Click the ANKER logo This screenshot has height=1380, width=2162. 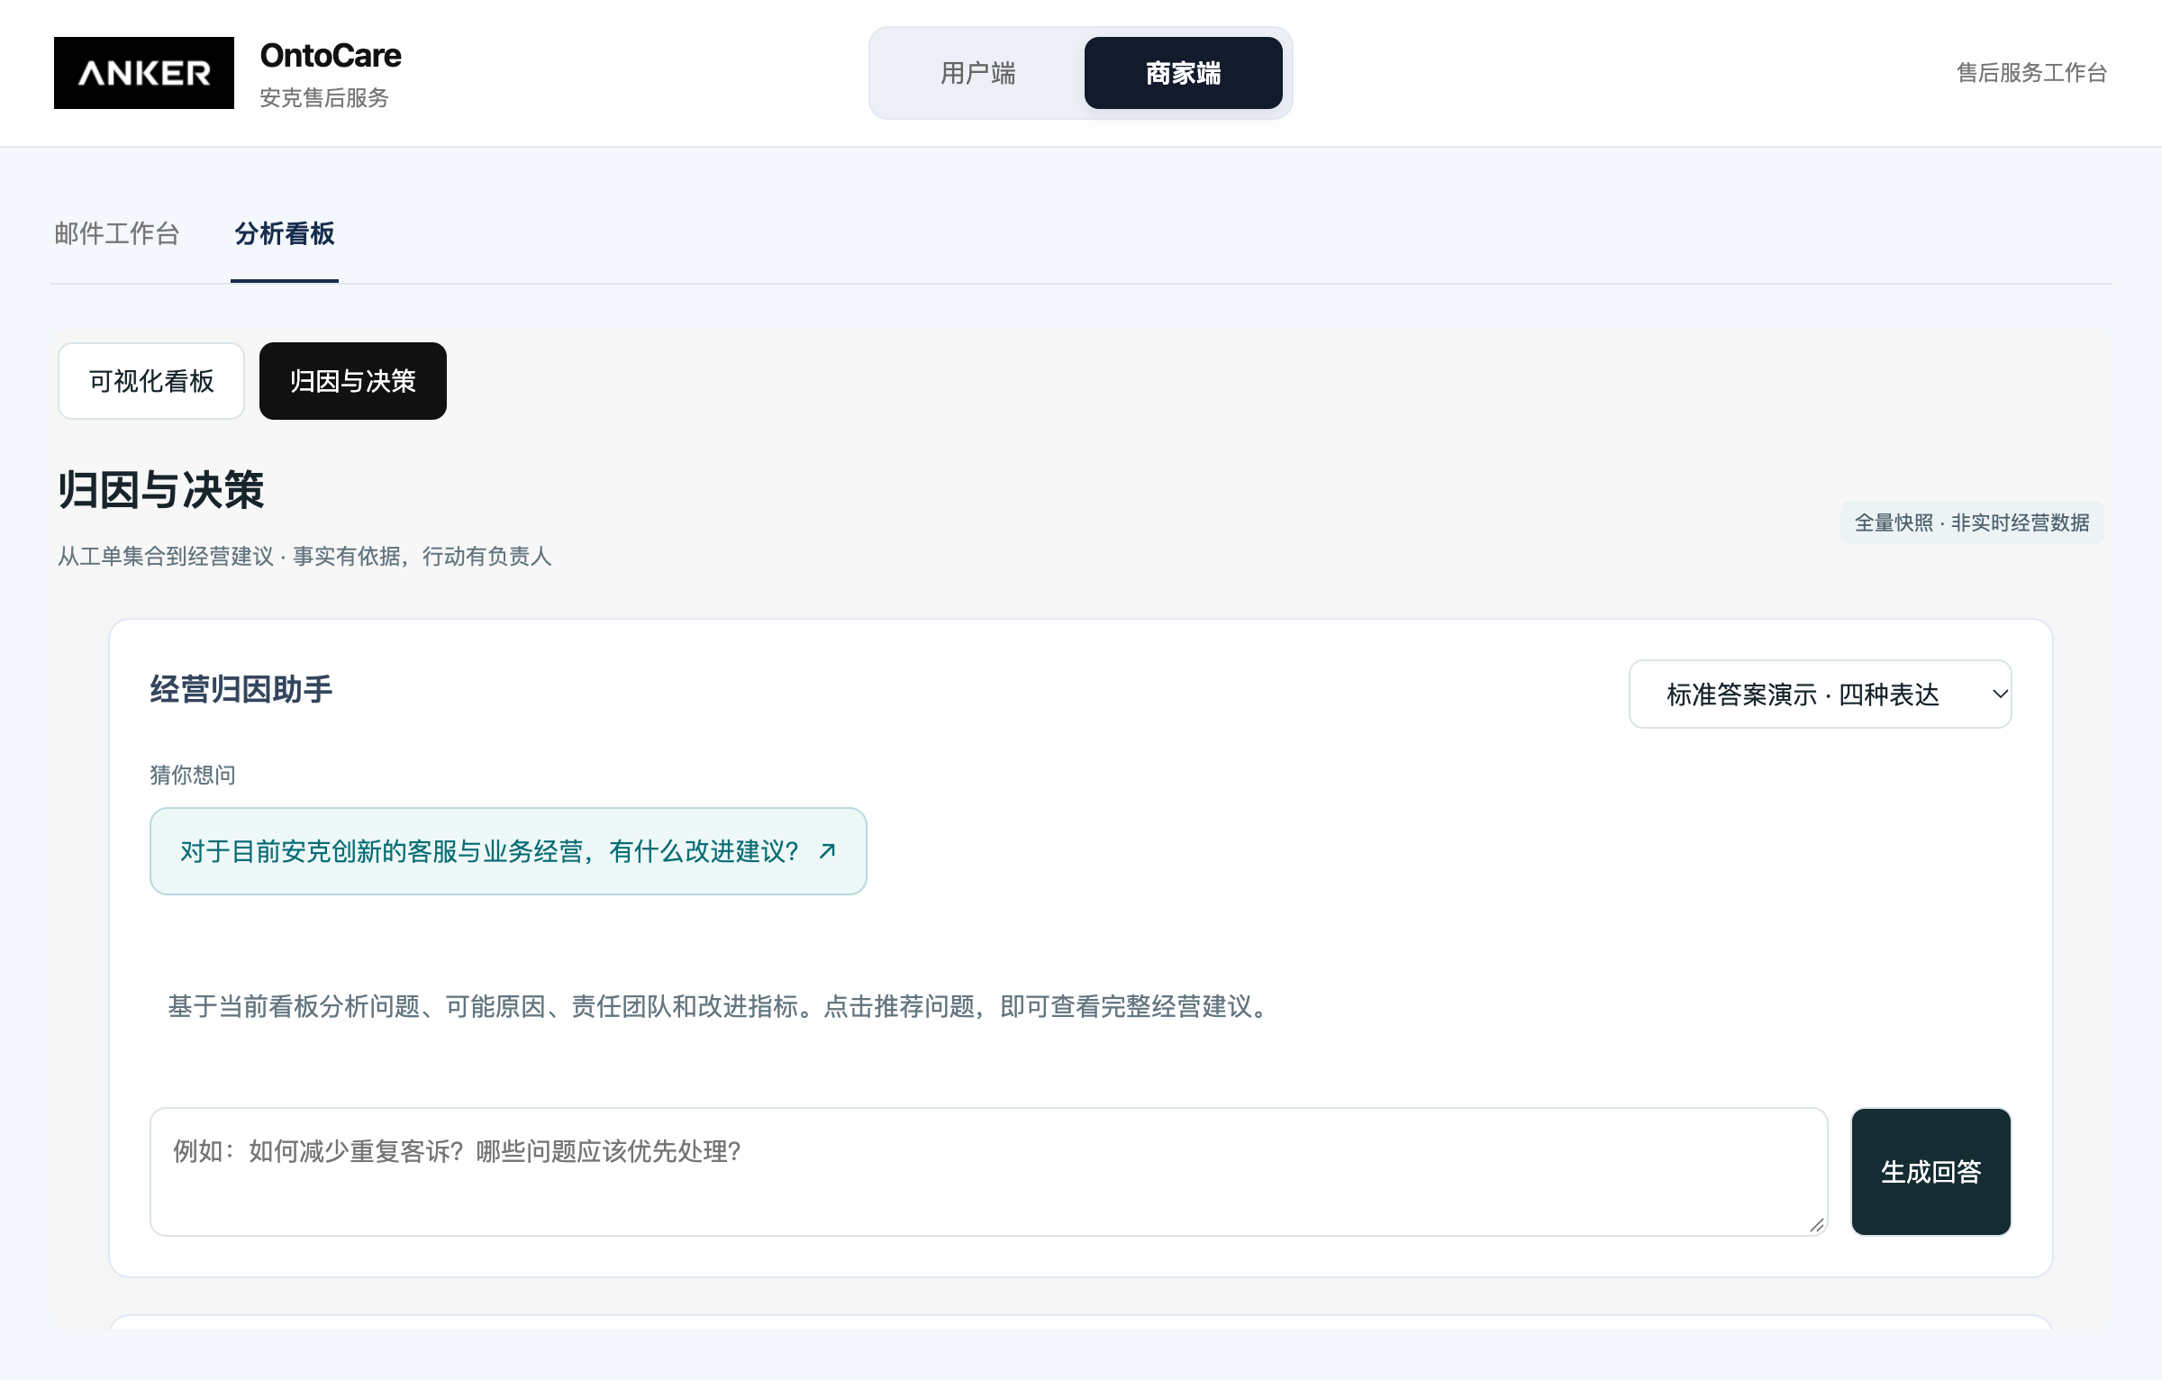144,73
